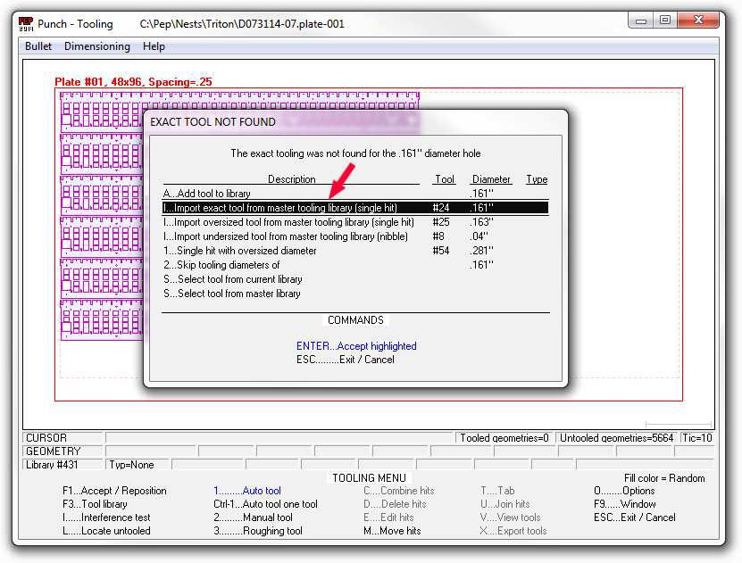Select Add tool to library option
Viewport: 742px width, 563px height.
(x=207, y=194)
